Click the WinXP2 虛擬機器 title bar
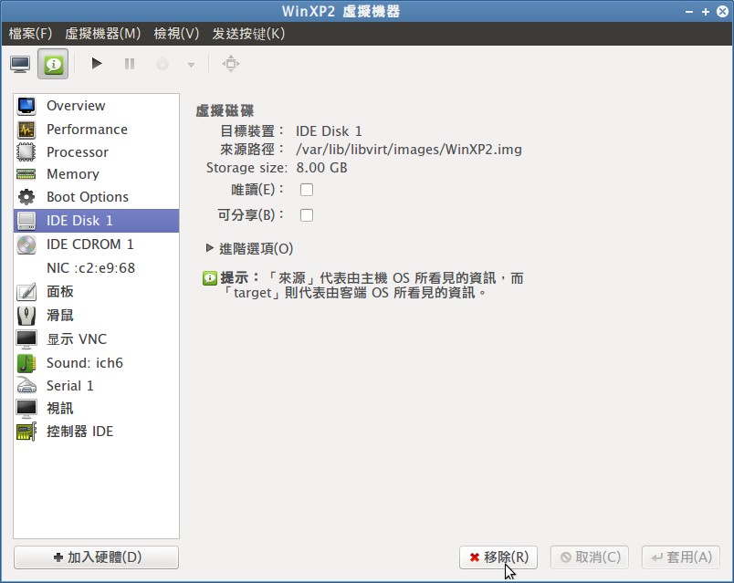Image resolution: width=734 pixels, height=583 pixels. point(341,11)
